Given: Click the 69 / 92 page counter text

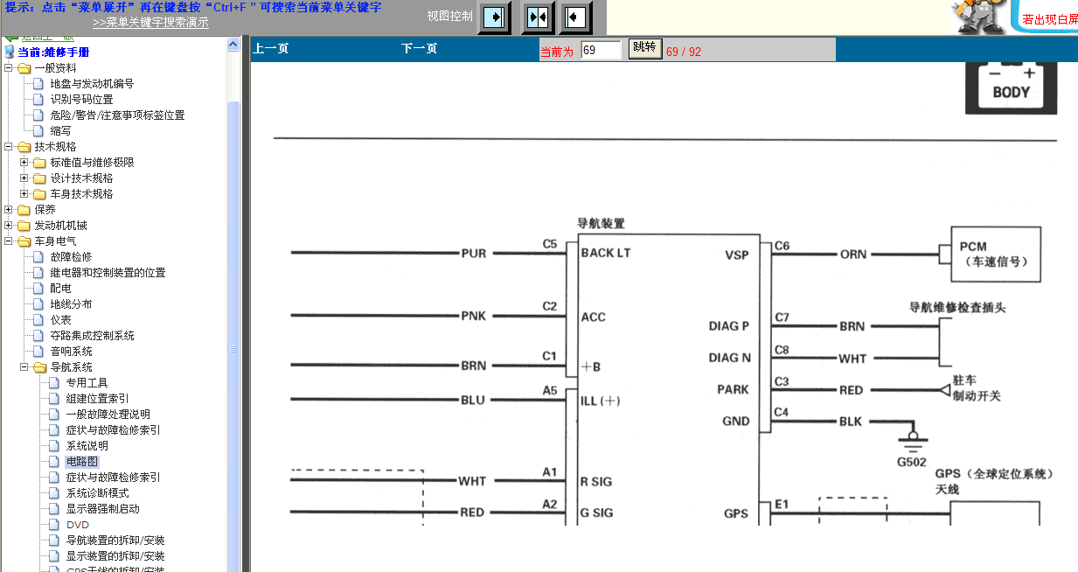Looking at the screenshot, I should 684,52.
